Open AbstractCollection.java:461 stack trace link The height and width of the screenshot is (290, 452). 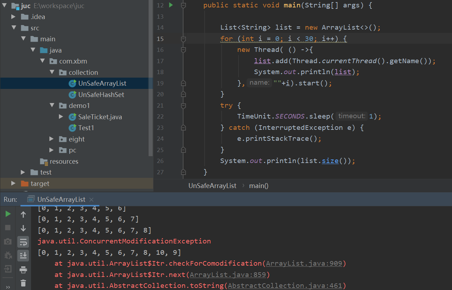click(285, 285)
